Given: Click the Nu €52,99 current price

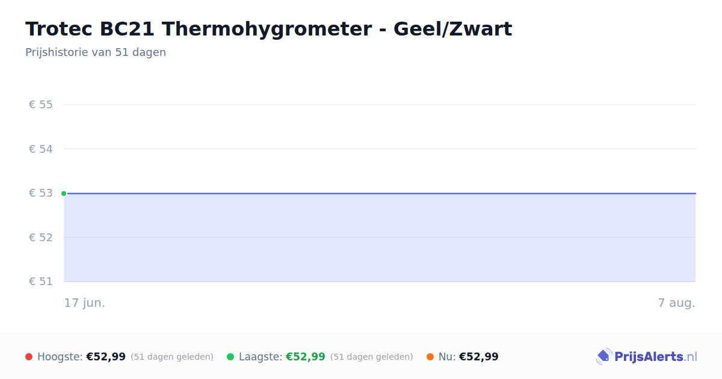Looking at the screenshot, I should (479, 357).
